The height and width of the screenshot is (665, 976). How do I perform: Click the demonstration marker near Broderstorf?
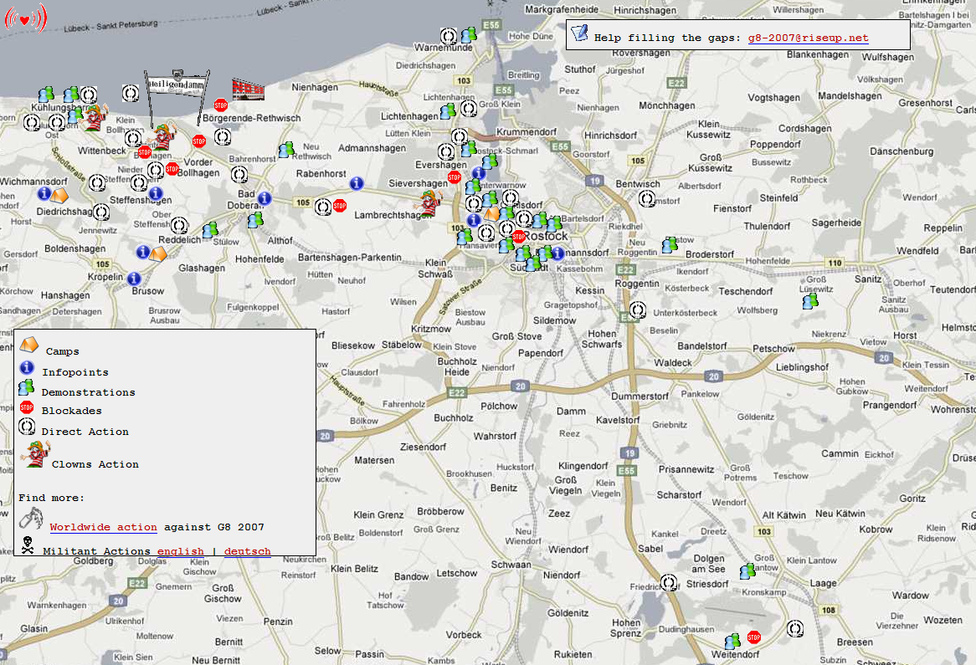(x=670, y=245)
